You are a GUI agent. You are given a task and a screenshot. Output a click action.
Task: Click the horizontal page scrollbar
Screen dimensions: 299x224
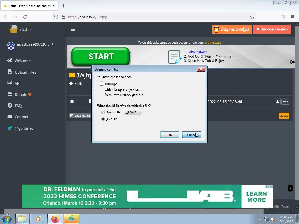click(134, 211)
